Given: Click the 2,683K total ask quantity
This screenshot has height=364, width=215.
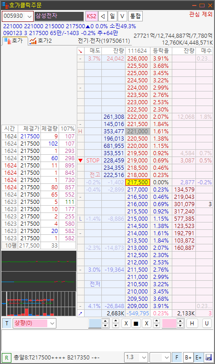Looking at the screenshot, I should [114, 313].
